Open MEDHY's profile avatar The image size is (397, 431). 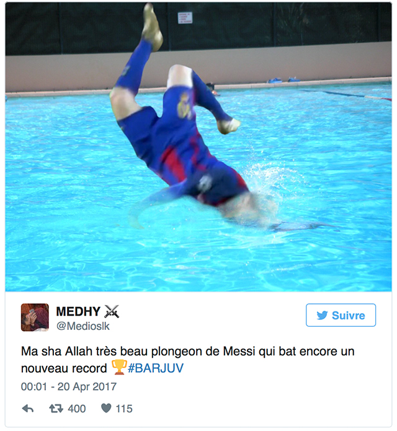click(35, 317)
